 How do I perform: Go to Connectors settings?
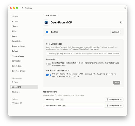click(16, 61)
